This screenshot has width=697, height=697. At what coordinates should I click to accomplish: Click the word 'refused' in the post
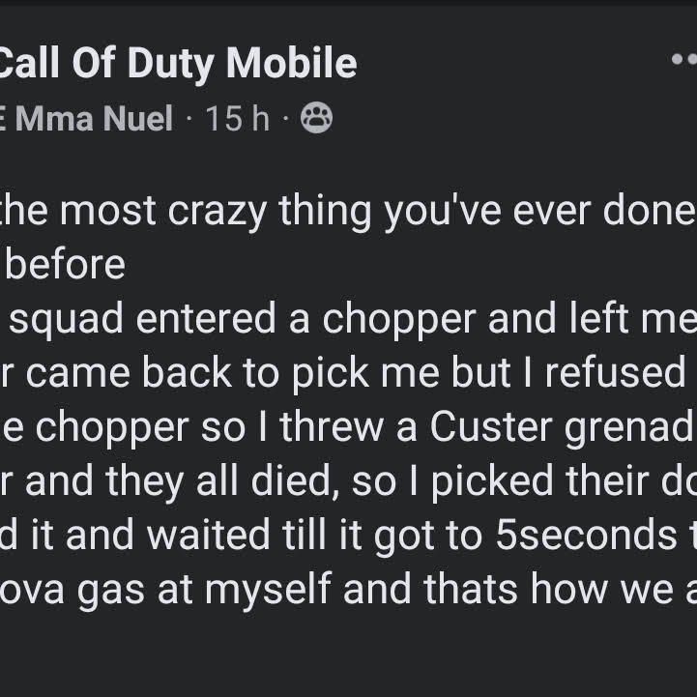click(x=616, y=372)
